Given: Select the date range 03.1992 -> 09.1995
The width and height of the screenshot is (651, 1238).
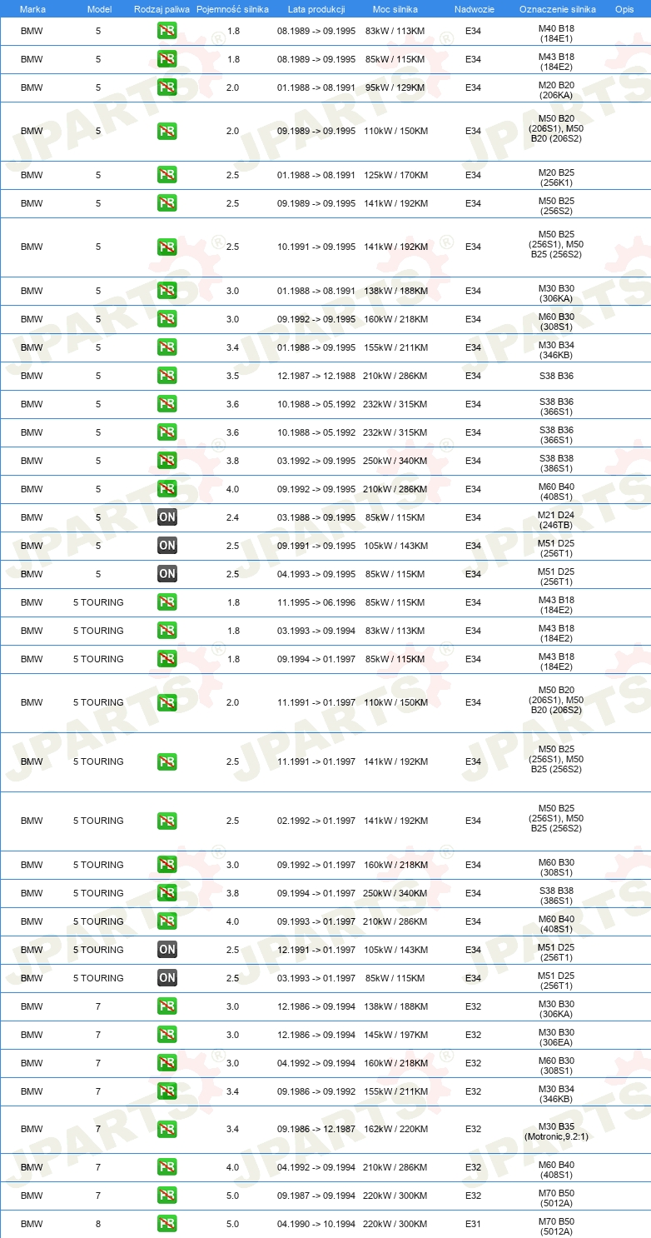Looking at the screenshot, I should (x=316, y=461).
